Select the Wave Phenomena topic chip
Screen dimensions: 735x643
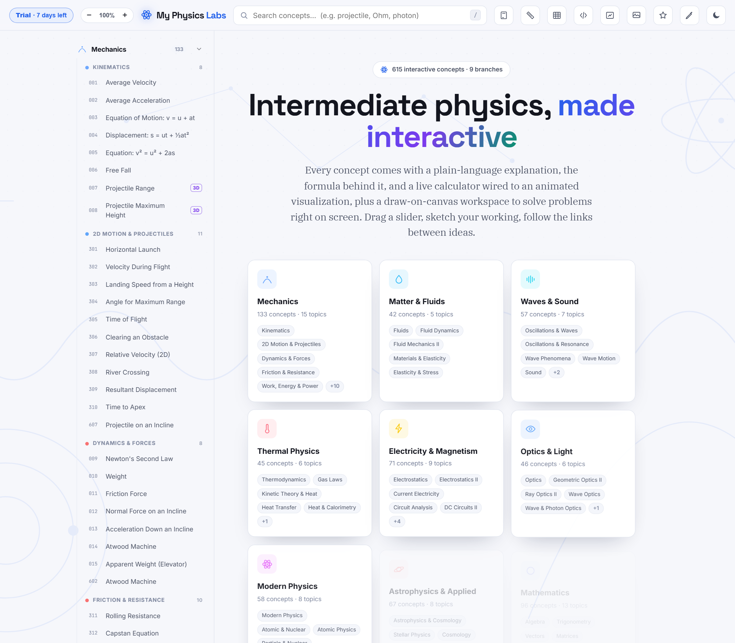click(x=548, y=359)
